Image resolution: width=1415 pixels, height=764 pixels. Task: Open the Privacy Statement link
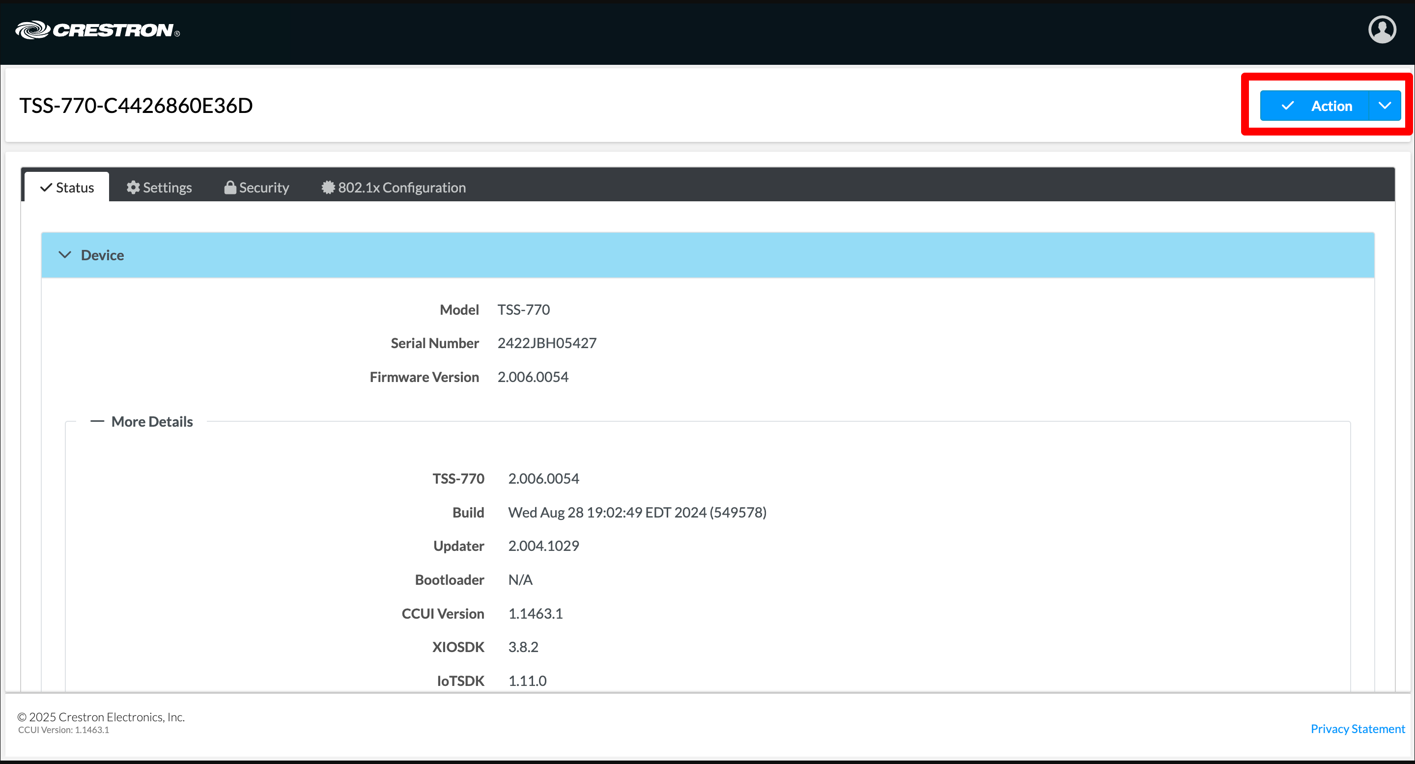[x=1358, y=729]
